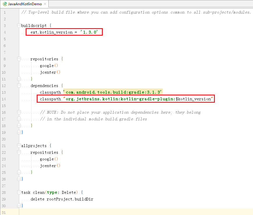The width and height of the screenshot is (253, 215).
Task: Place cursor inside the '1.3.0' version string
Action: [89, 32]
